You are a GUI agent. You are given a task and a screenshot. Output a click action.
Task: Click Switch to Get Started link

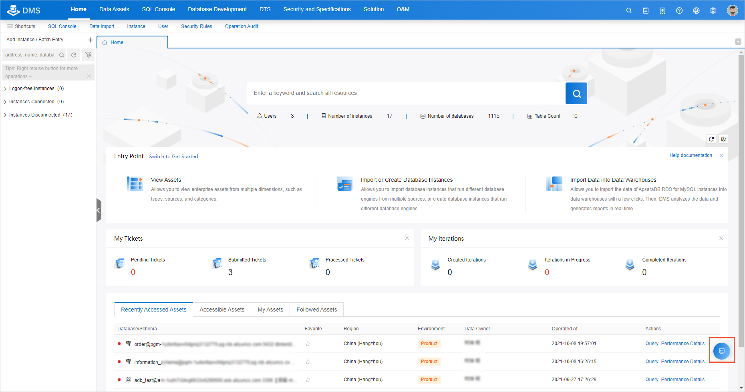(x=173, y=157)
